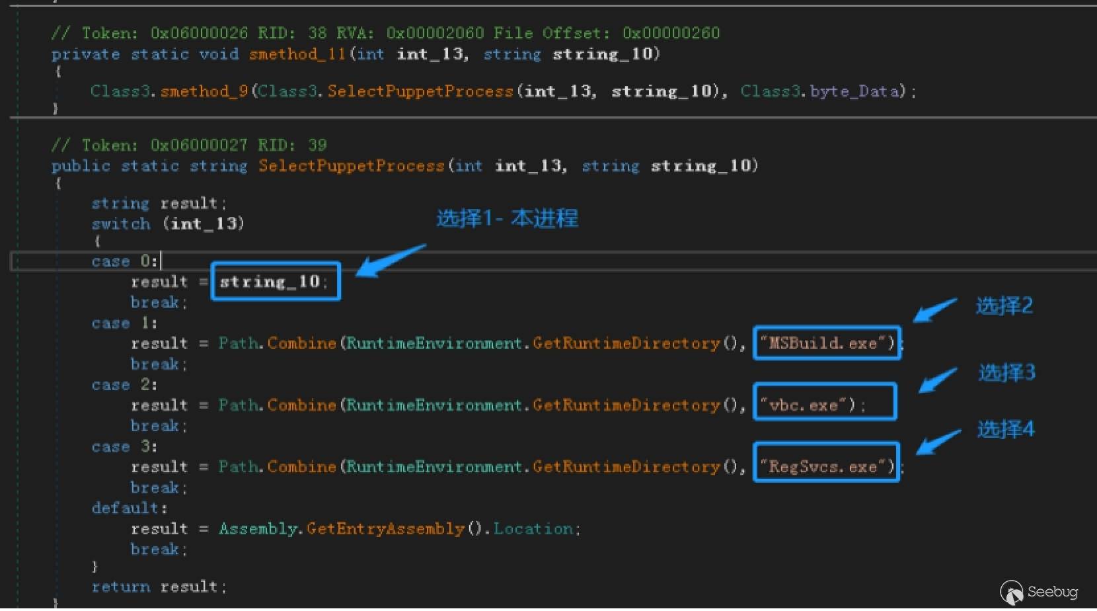The width and height of the screenshot is (1097, 611).
Task: Click the Class3.smethod_9 method call
Action: tap(169, 91)
